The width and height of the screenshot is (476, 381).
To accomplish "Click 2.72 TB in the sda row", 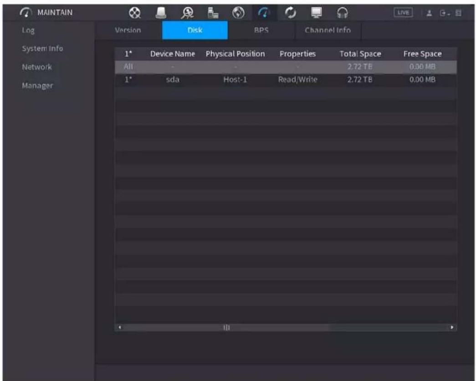I will point(360,80).
